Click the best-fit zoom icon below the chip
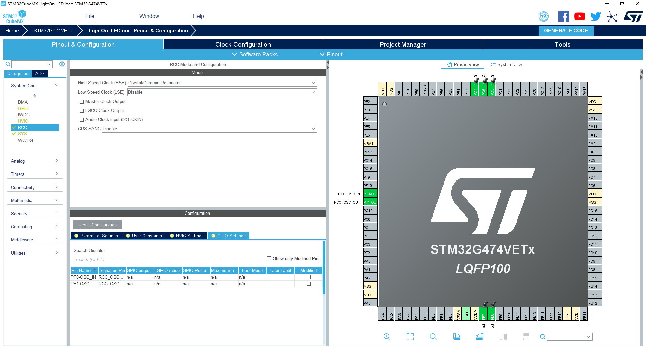The height and width of the screenshot is (349, 646). click(x=410, y=336)
